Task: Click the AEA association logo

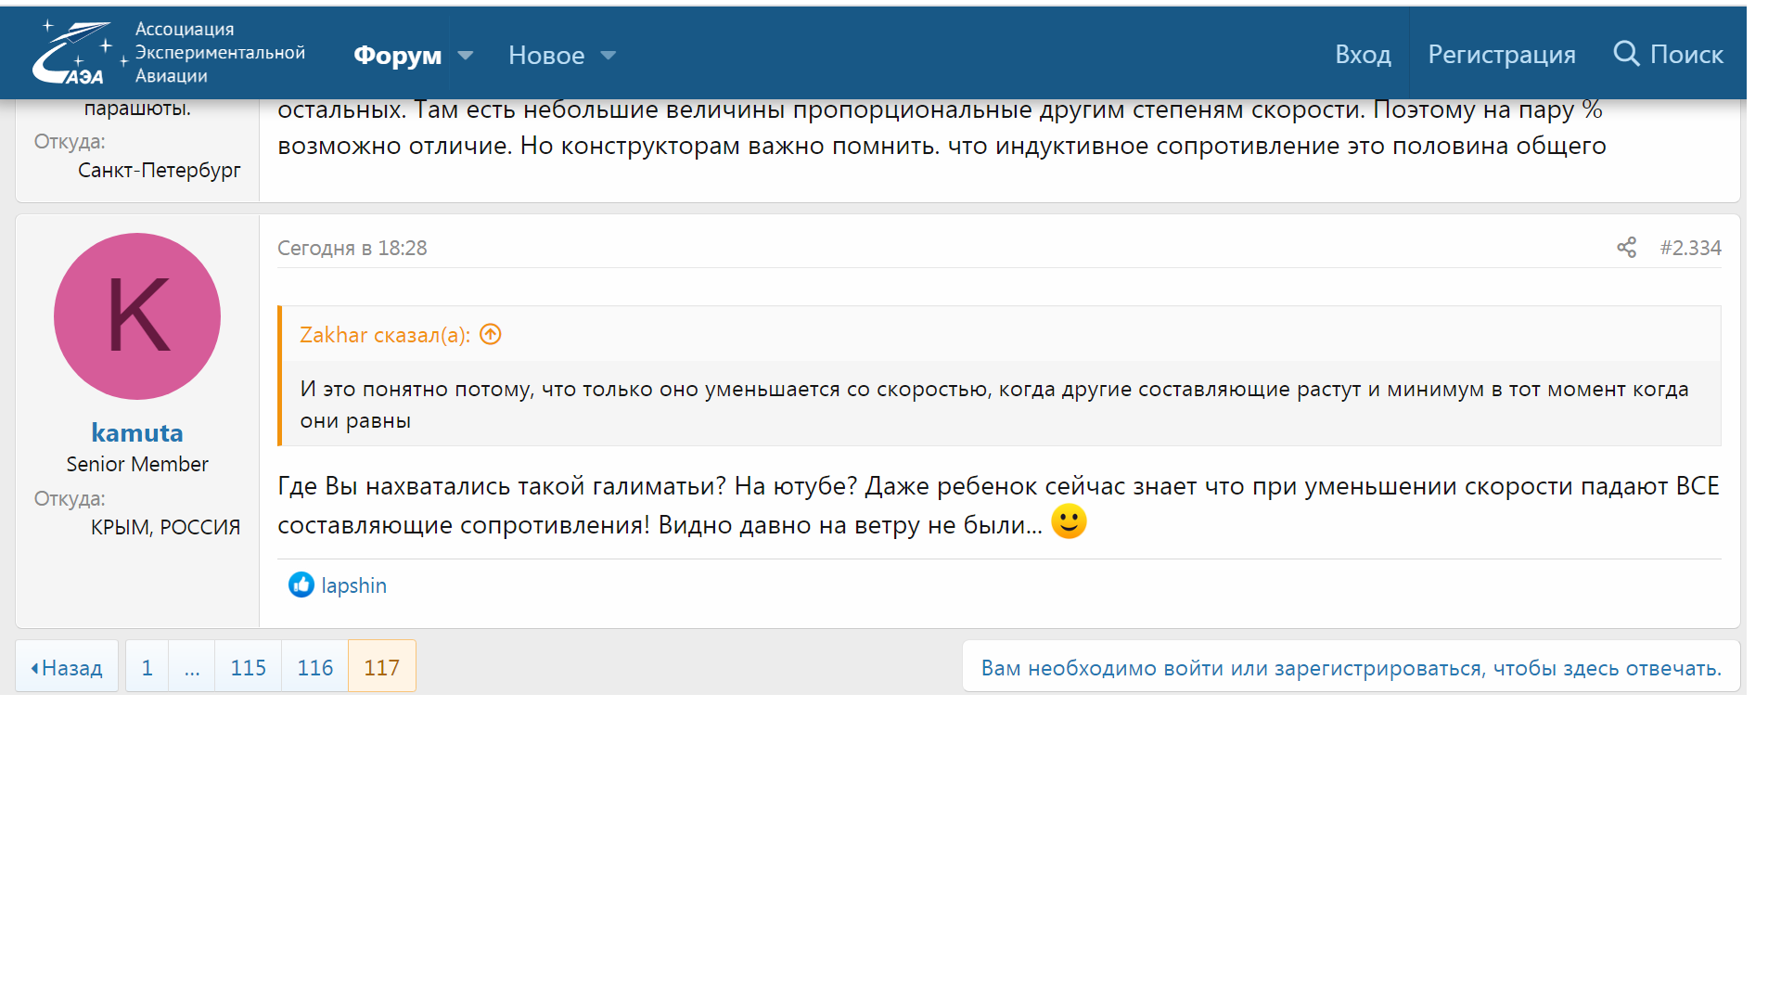Action: (167, 53)
